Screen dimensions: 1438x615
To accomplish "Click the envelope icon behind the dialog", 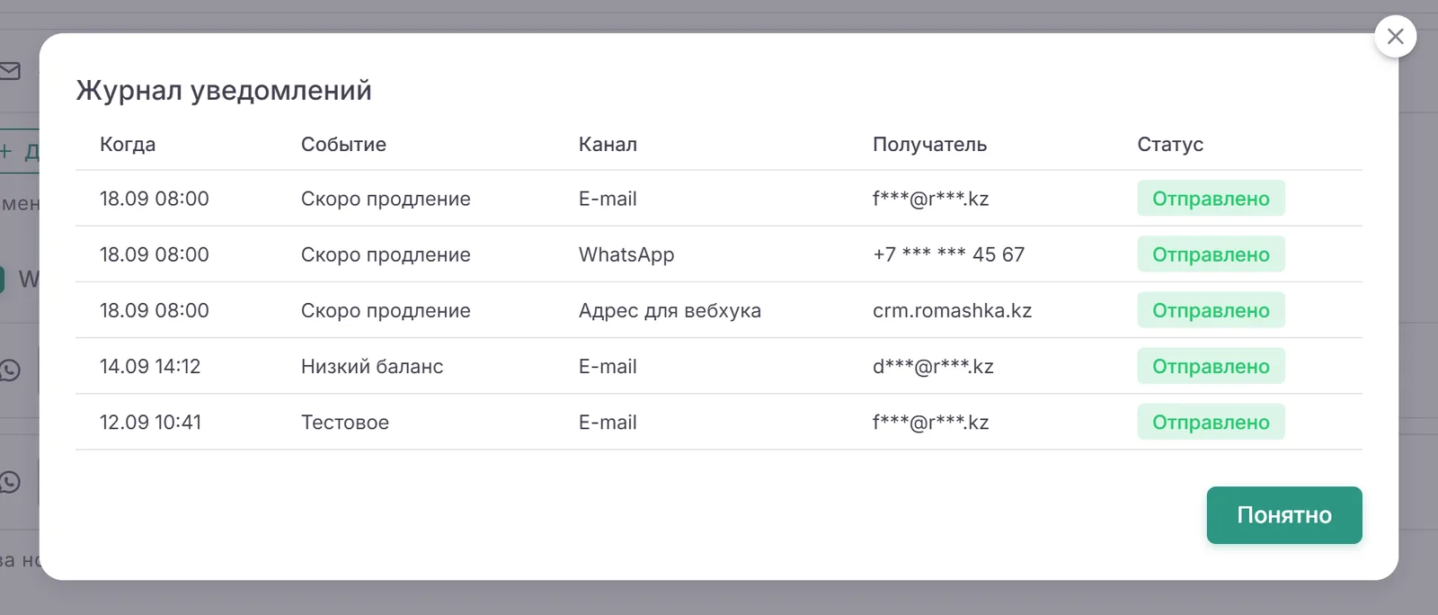I will (x=10, y=70).
